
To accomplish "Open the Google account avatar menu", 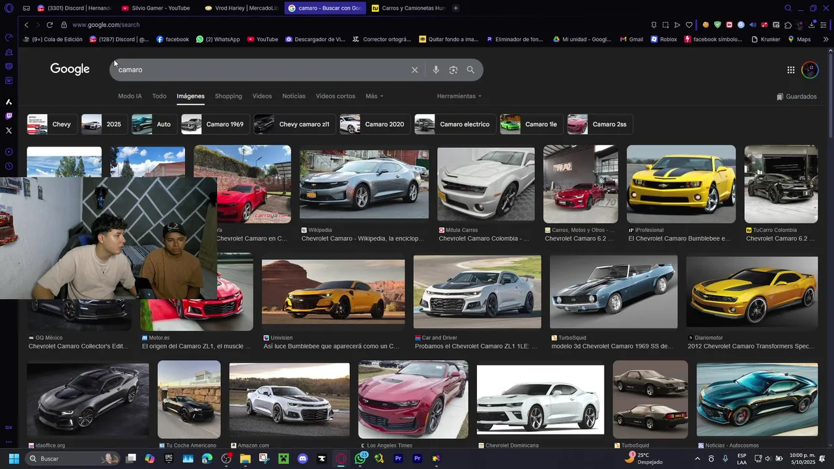I will (810, 70).
